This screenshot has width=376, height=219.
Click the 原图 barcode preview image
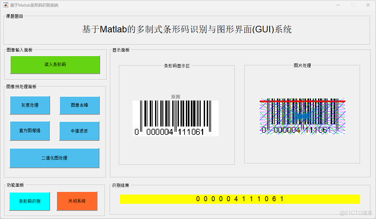176,118
